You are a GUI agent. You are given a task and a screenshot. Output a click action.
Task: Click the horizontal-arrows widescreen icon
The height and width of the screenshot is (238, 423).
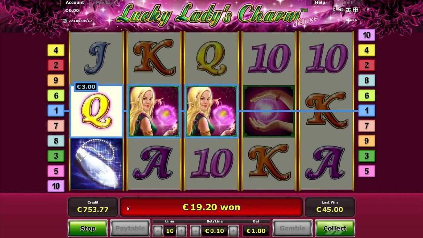pyautogui.click(x=349, y=10)
